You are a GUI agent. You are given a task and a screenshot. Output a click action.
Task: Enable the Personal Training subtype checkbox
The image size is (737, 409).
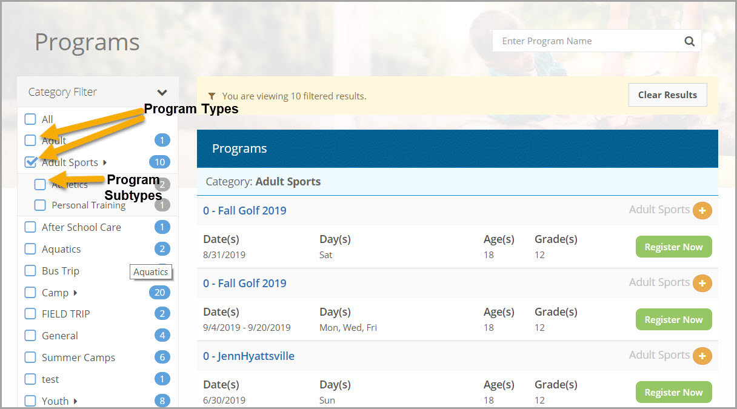40,205
